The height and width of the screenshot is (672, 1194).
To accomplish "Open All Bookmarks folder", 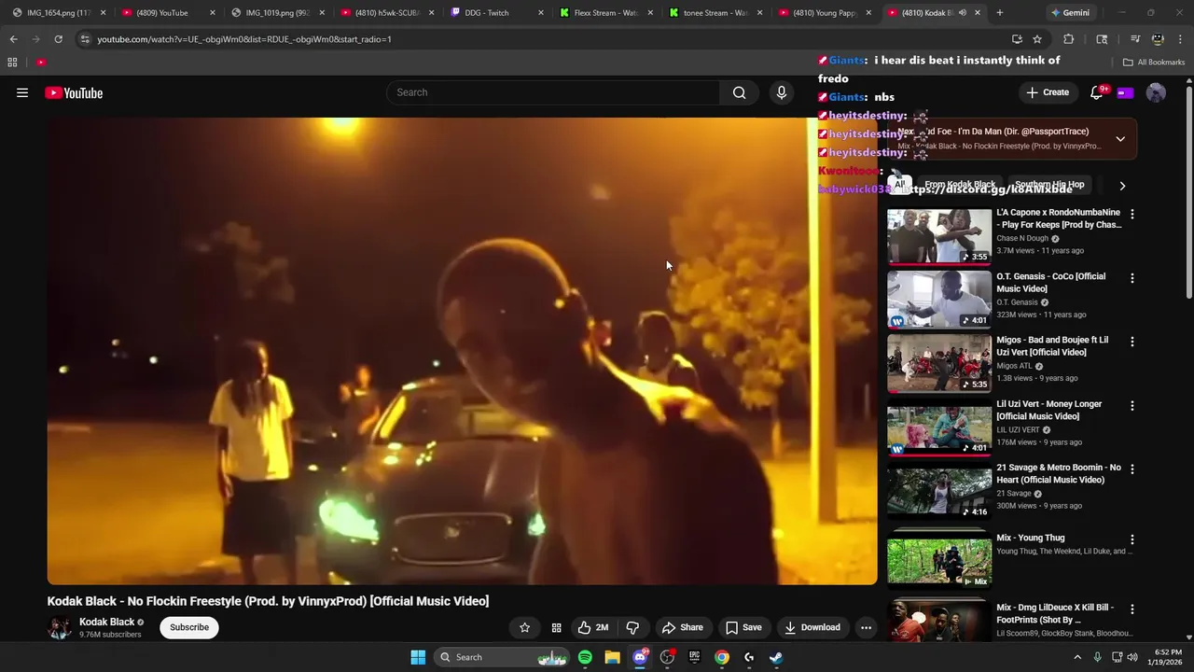I will [x=1154, y=63].
